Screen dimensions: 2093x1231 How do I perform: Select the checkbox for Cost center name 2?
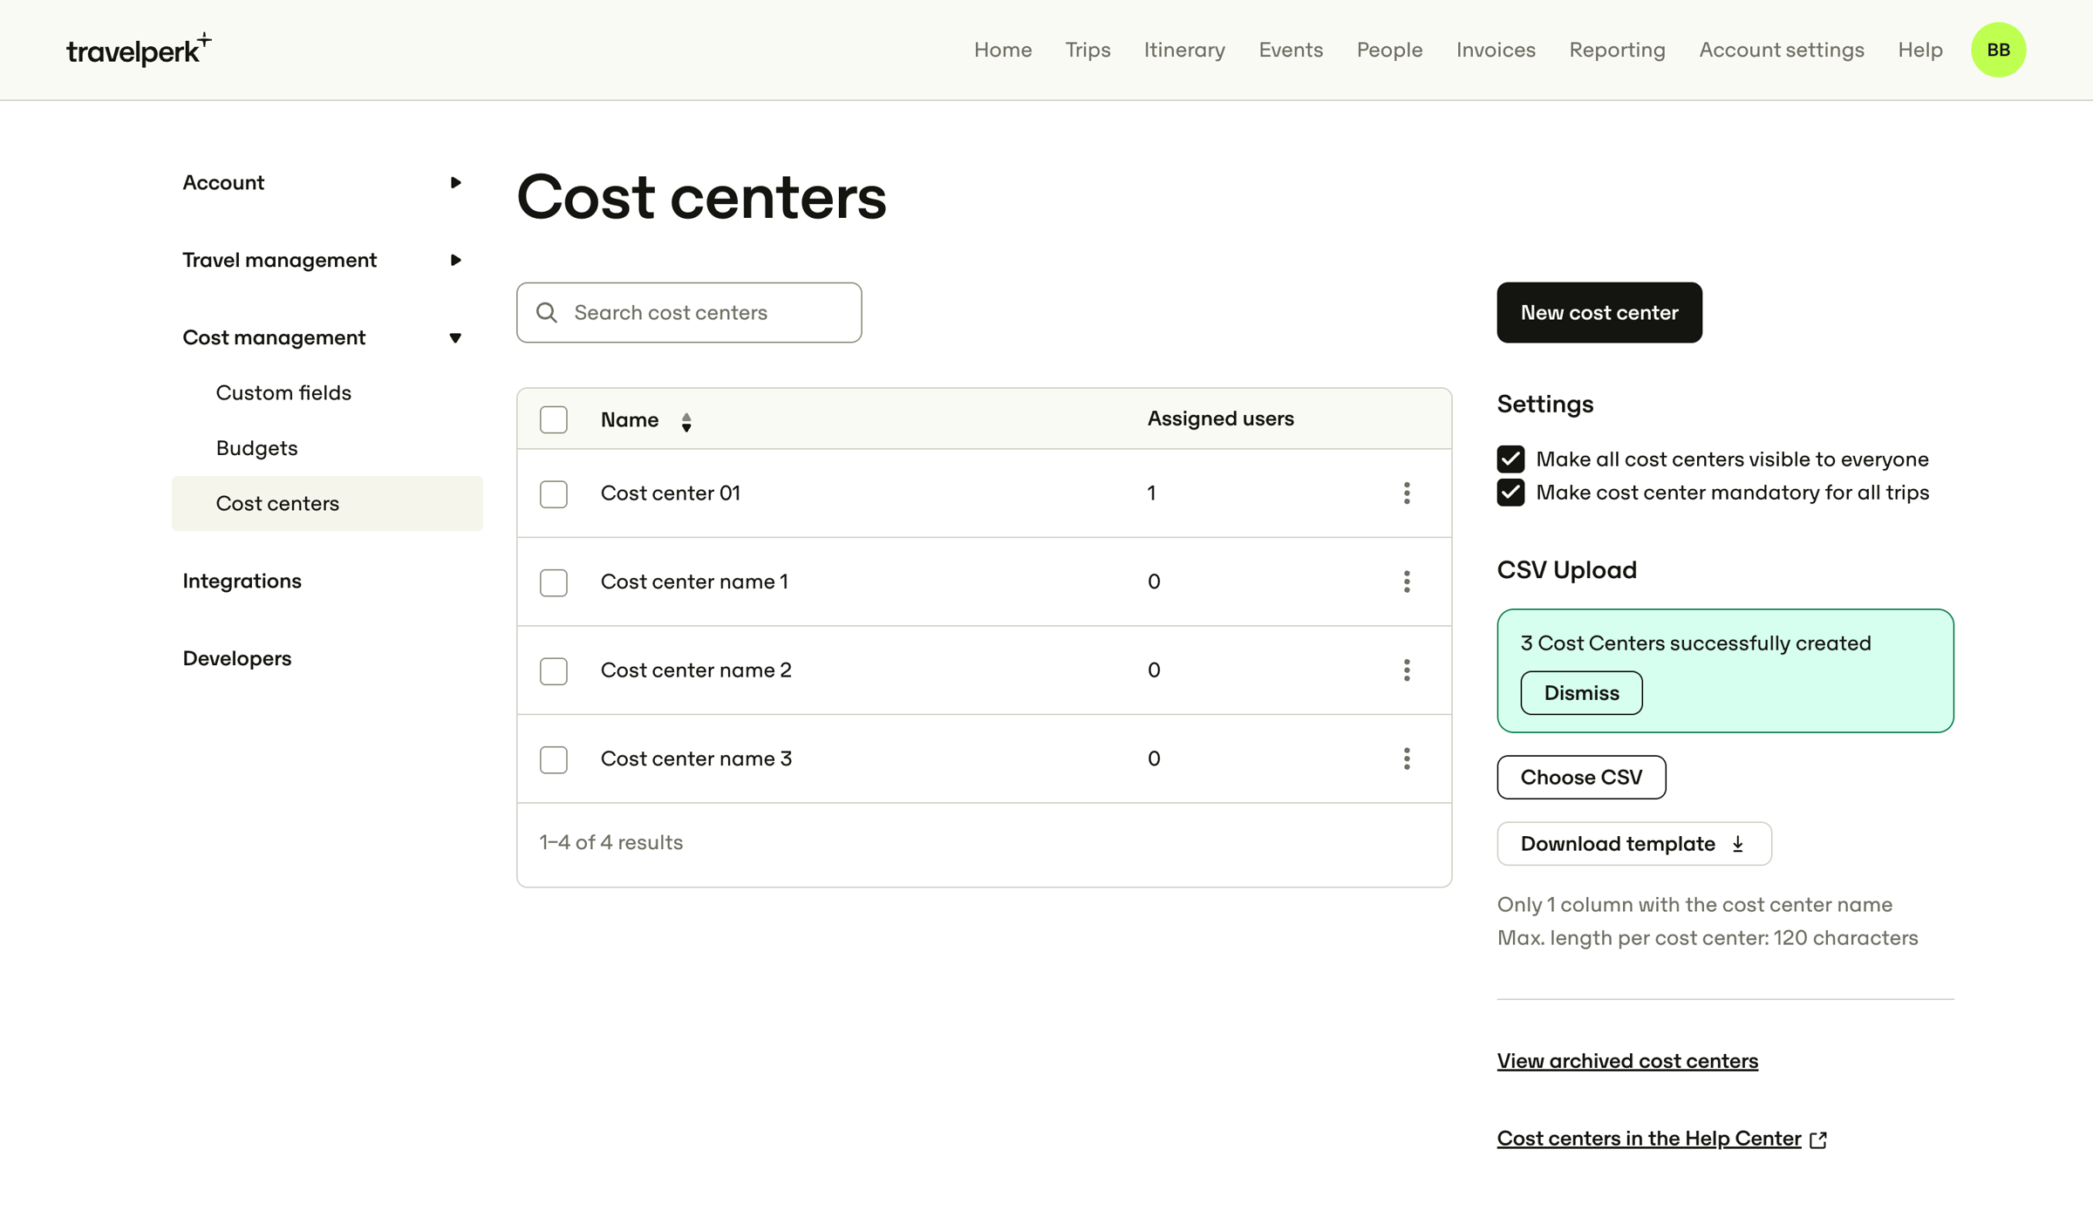tap(554, 670)
